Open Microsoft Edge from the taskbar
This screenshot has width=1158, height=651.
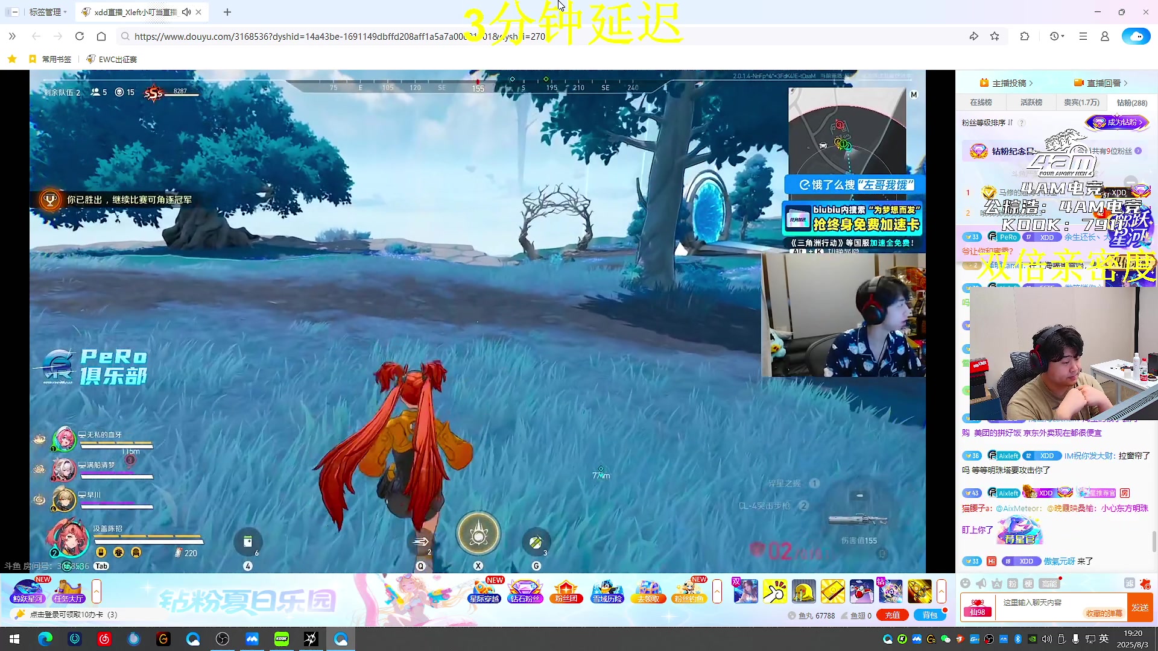[x=45, y=639]
